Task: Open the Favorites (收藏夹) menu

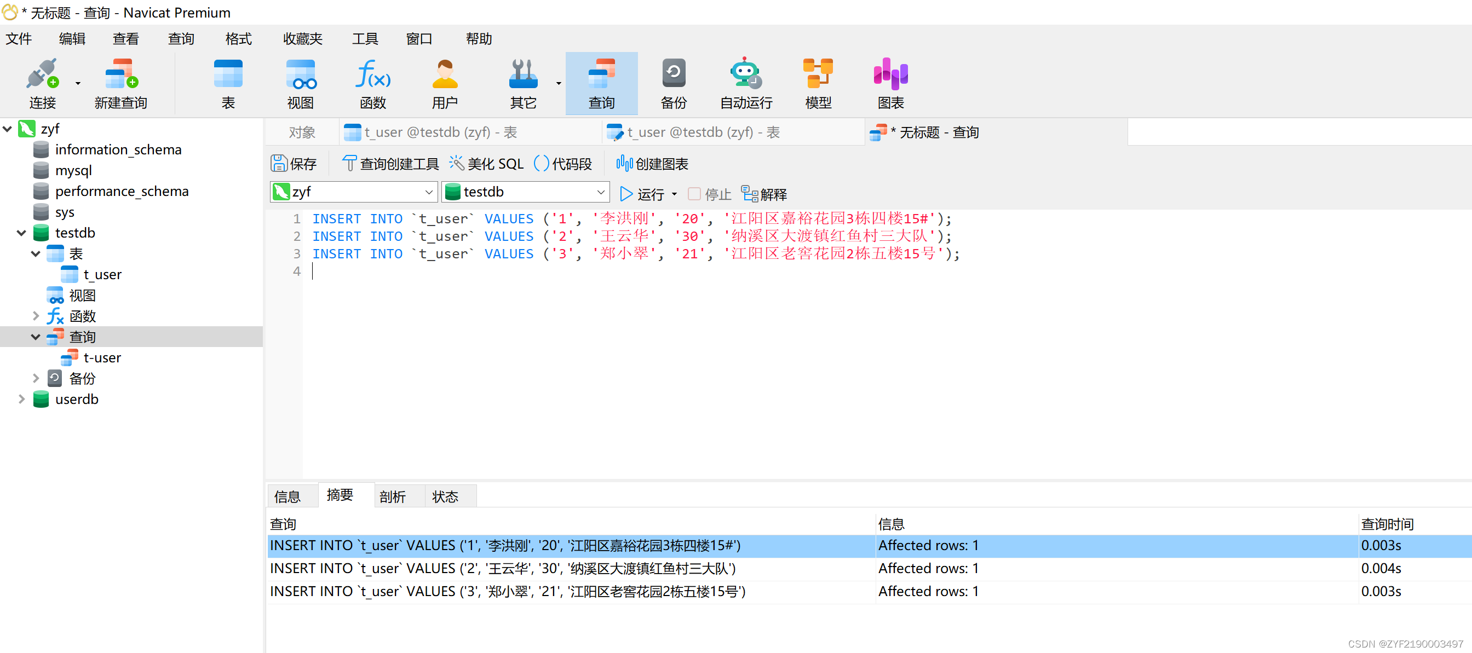Action: pos(302,39)
